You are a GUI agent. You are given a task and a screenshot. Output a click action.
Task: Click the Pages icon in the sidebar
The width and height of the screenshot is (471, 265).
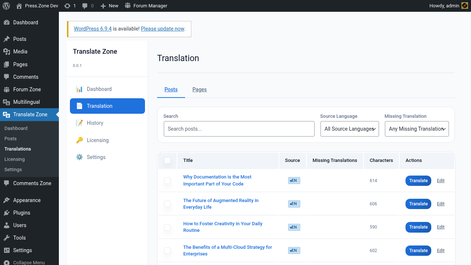click(7, 64)
